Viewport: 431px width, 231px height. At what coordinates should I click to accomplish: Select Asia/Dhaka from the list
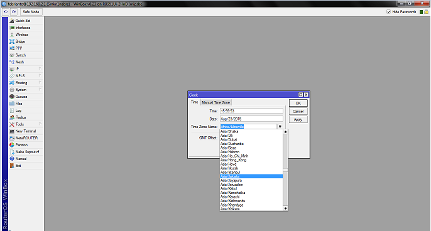[251, 132]
